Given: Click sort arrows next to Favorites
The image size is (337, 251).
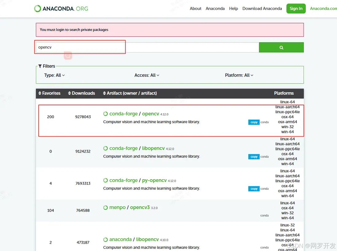Looking at the screenshot, I should point(40,93).
